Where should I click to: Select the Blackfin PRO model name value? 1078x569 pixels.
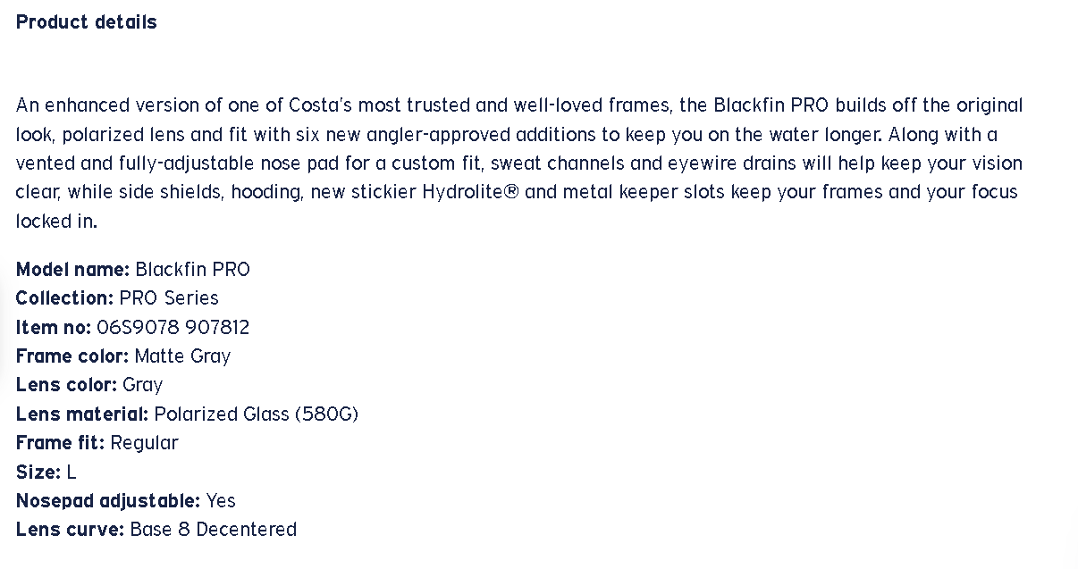(192, 270)
